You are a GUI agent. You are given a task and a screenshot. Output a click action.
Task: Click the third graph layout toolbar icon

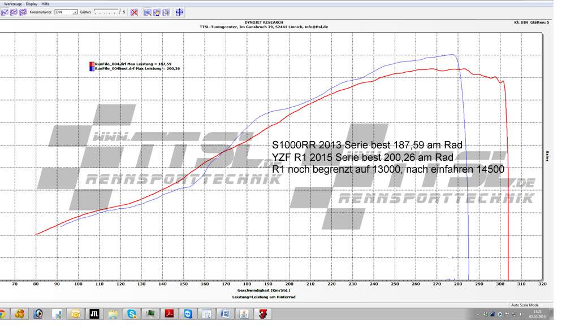click(22, 12)
